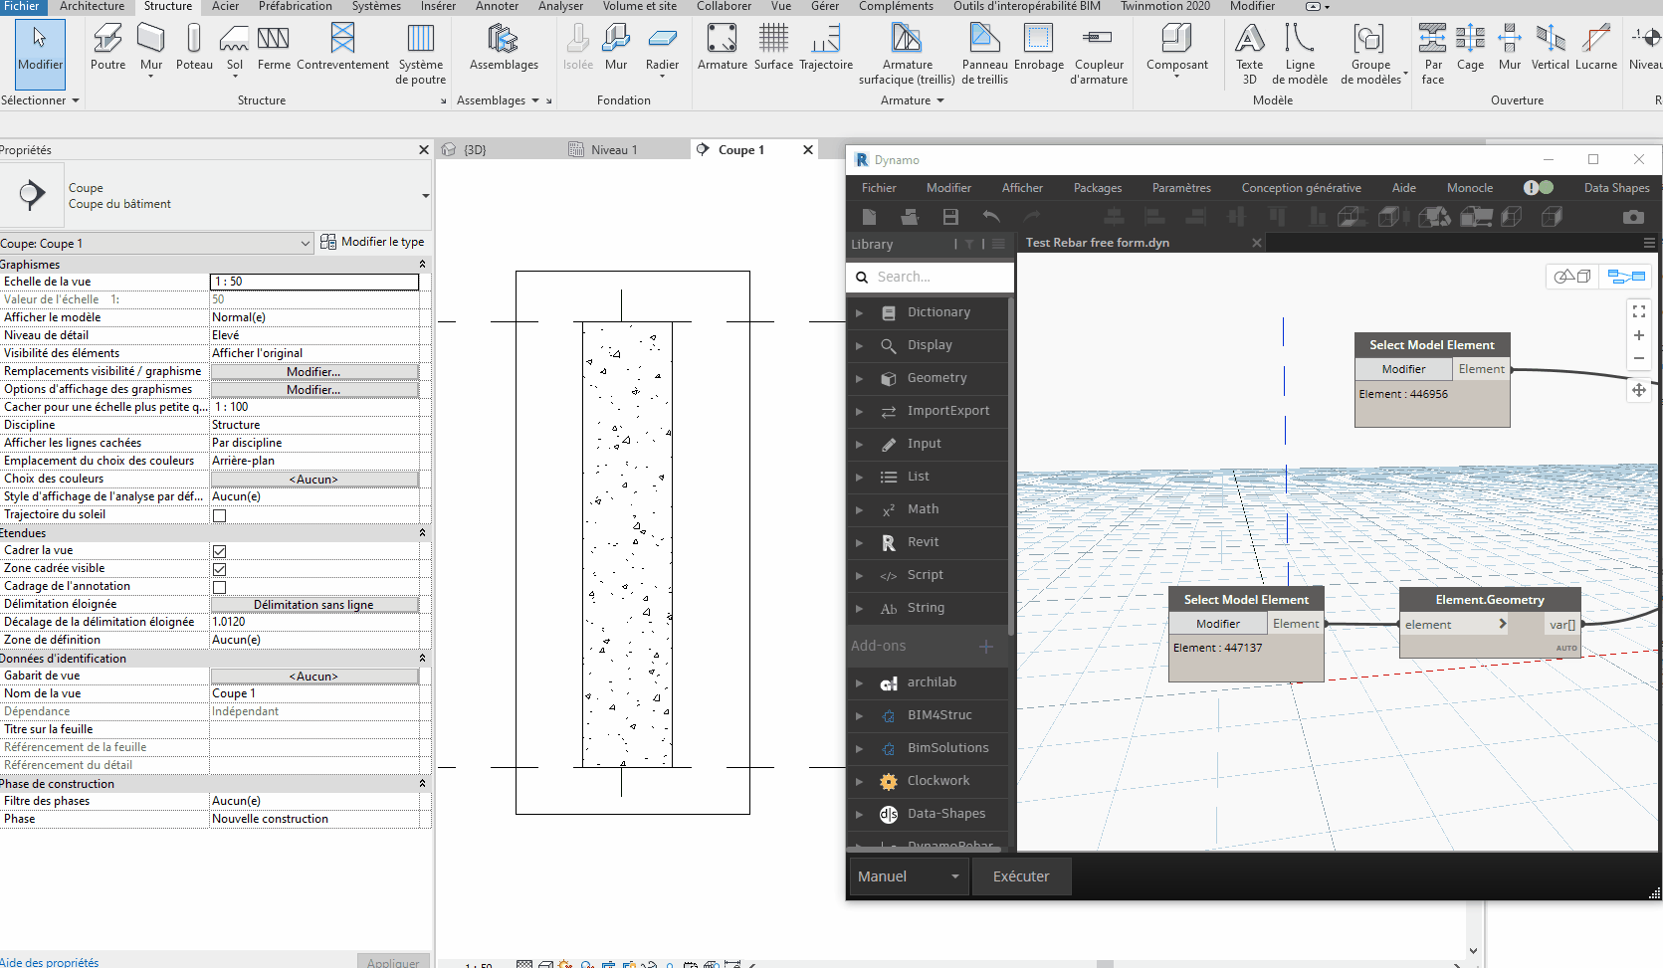Click the Dynamo library Search field
Viewport: 1663px width, 968px height.
click(930, 277)
